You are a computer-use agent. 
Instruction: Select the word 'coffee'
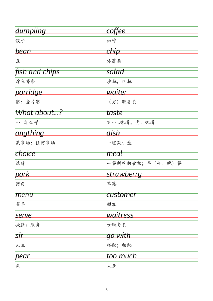[x=116, y=31]
